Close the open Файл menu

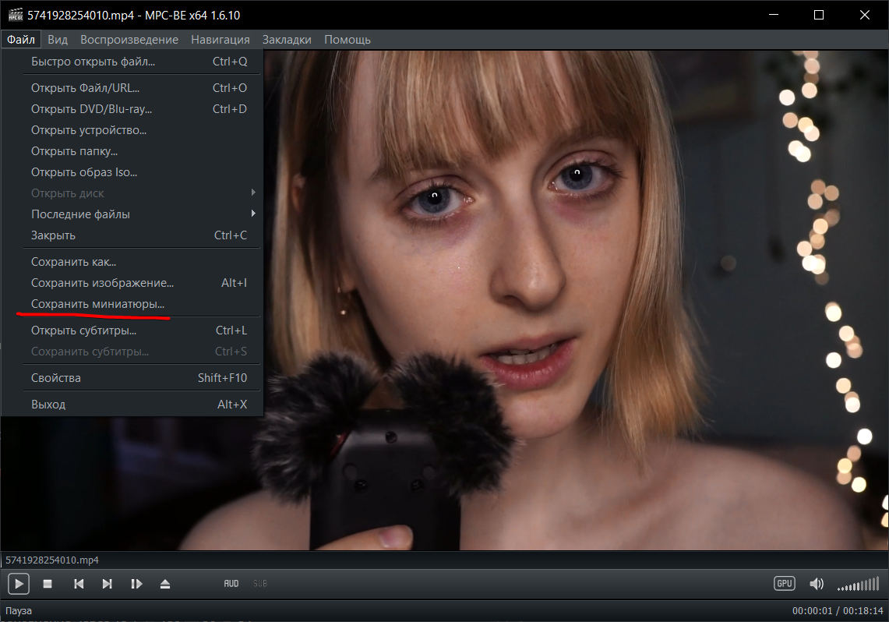[21, 40]
